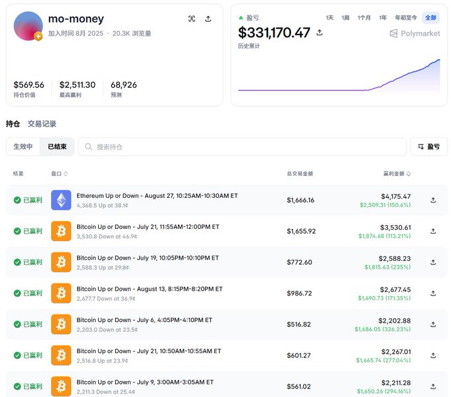The width and height of the screenshot is (451, 397).
Task: Select the 1周 time range
Action: click(x=346, y=18)
